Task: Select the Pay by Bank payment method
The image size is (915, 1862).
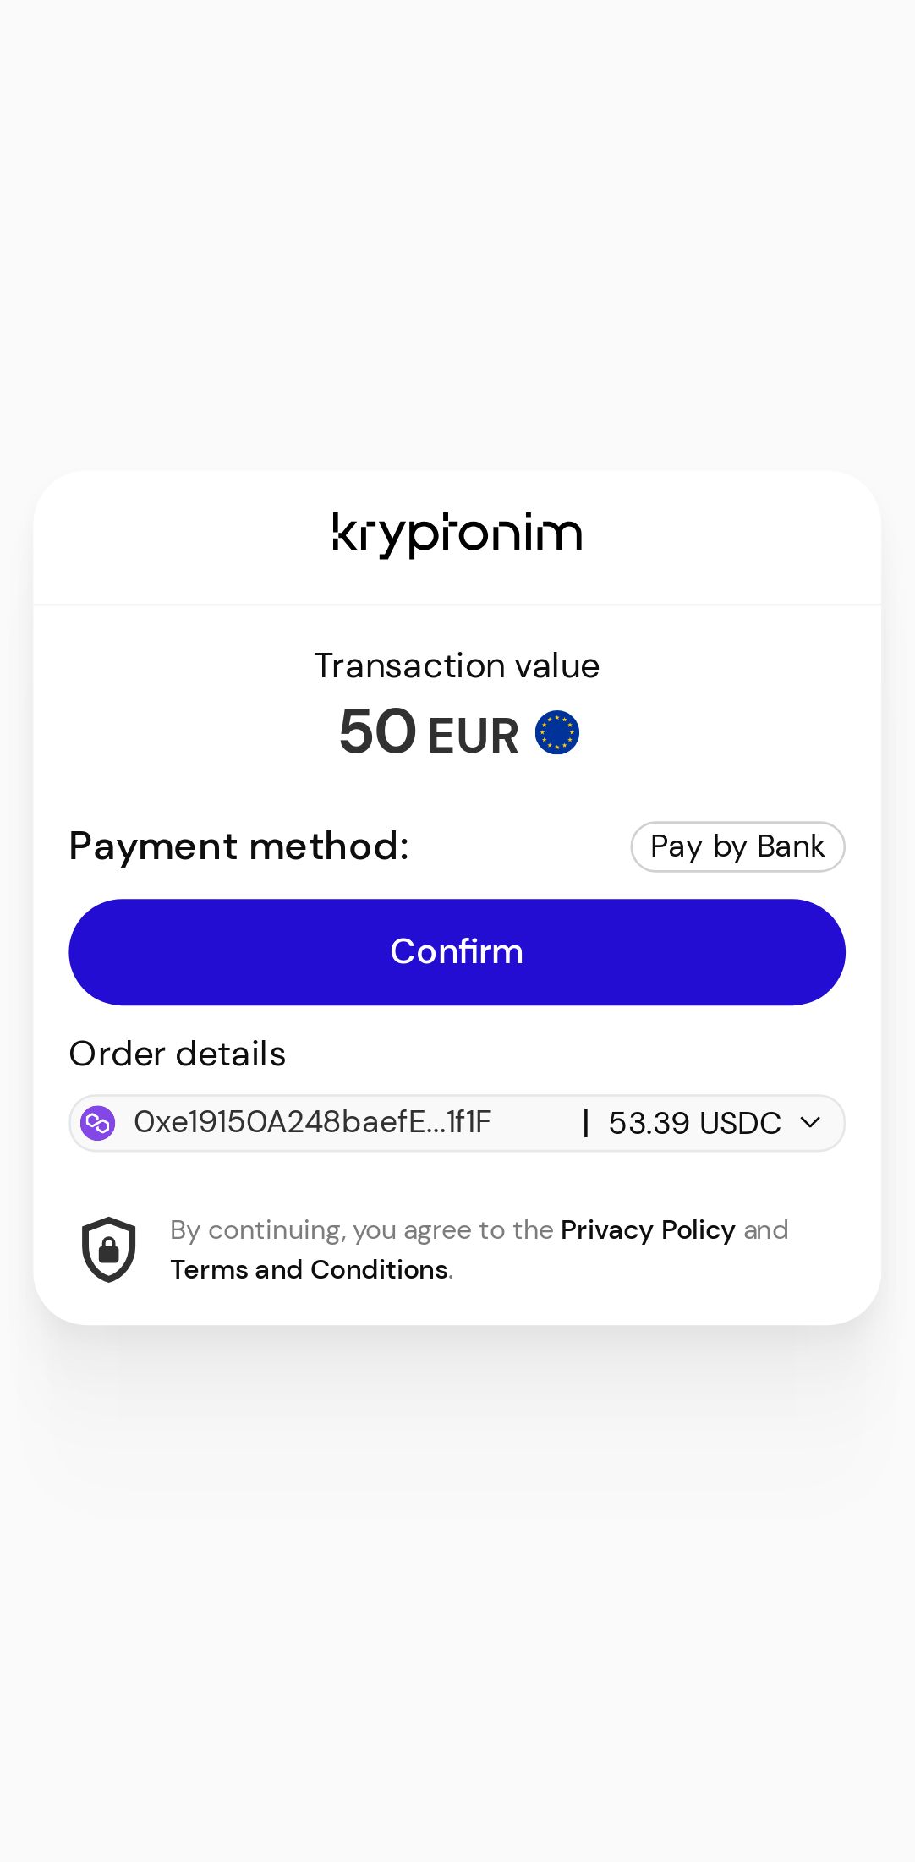Action: tap(737, 846)
